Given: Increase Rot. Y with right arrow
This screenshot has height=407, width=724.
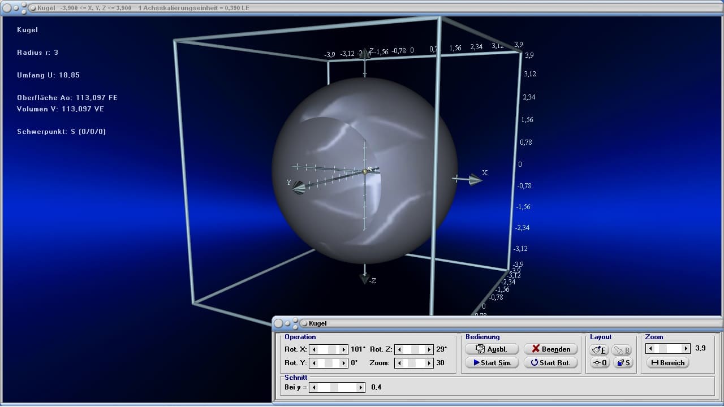Looking at the screenshot, I should (343, 363).
